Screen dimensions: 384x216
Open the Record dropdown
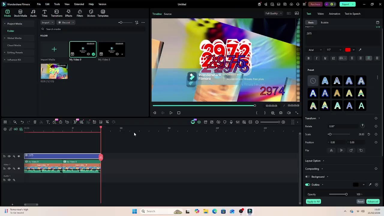pos(66,22)
